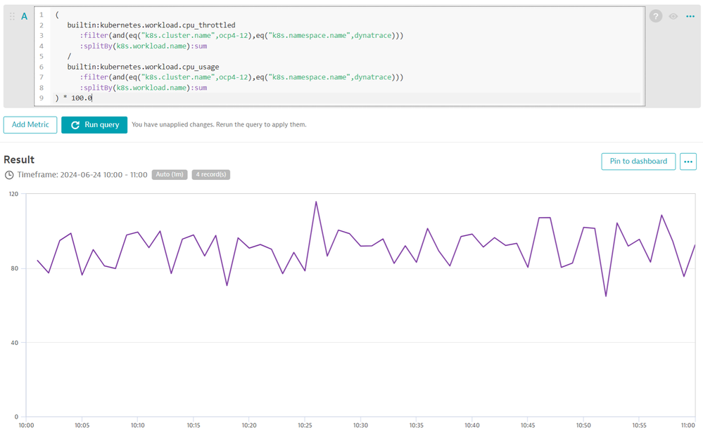This screenshot has height=432, width=703.
Task: Click the 4 record(s) badge
Action: 210,175
